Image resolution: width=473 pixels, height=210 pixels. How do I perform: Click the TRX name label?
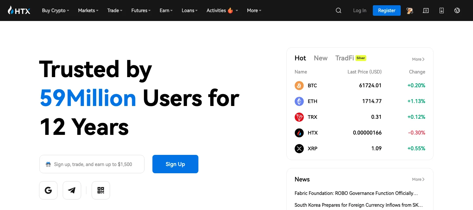[x=312, y=117]
